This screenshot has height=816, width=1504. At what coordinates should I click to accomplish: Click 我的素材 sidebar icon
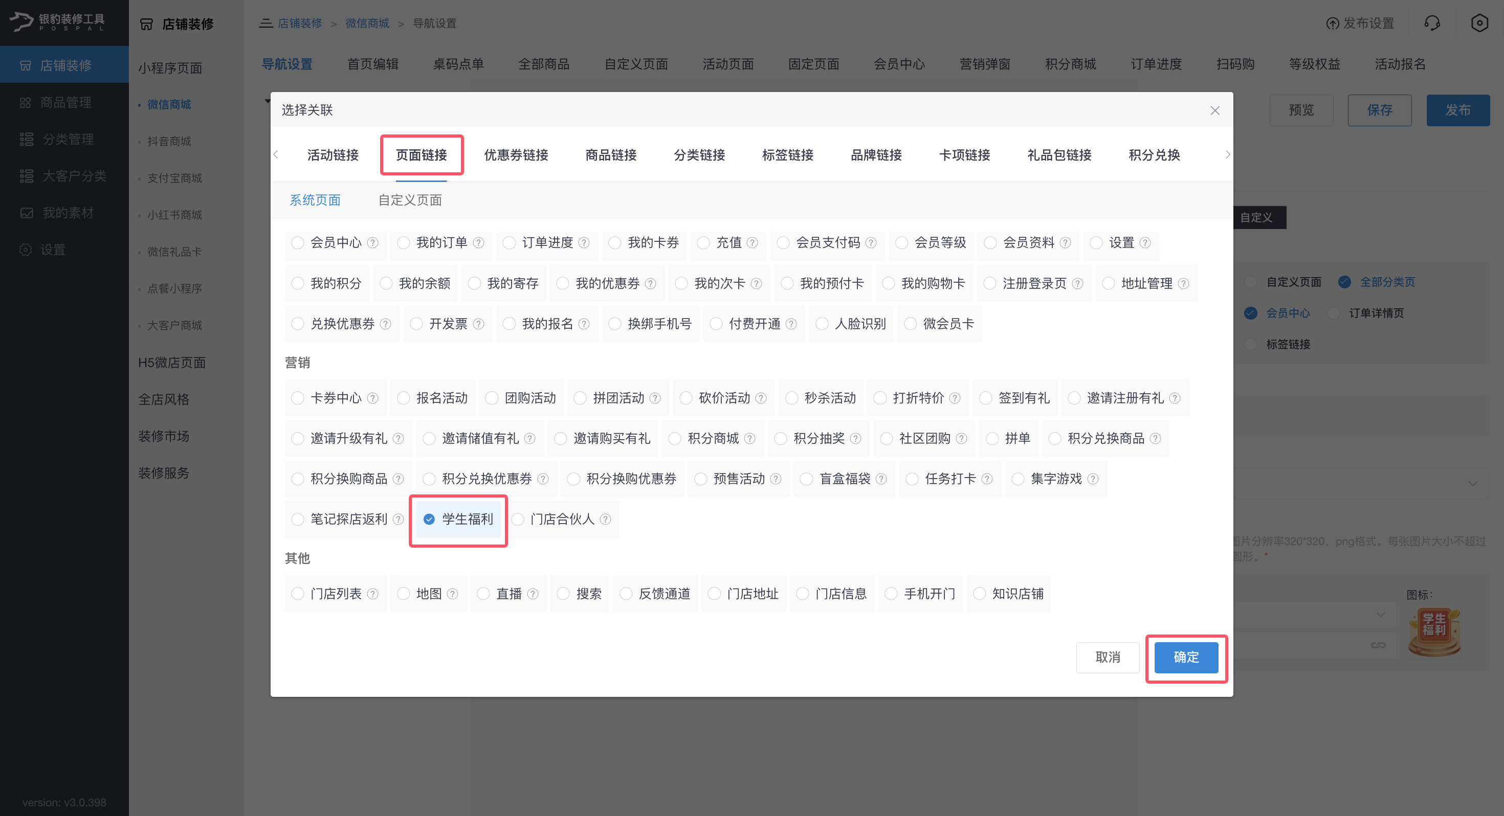click(26, 213)
